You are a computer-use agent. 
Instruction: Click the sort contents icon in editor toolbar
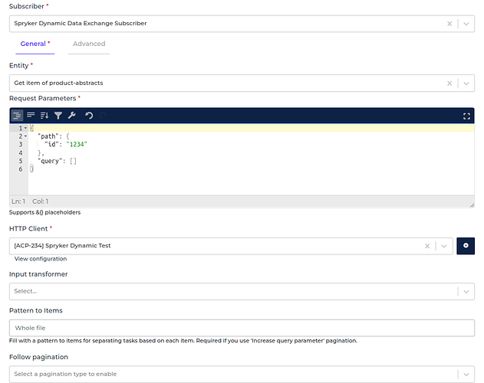click(x=44, y=116)
